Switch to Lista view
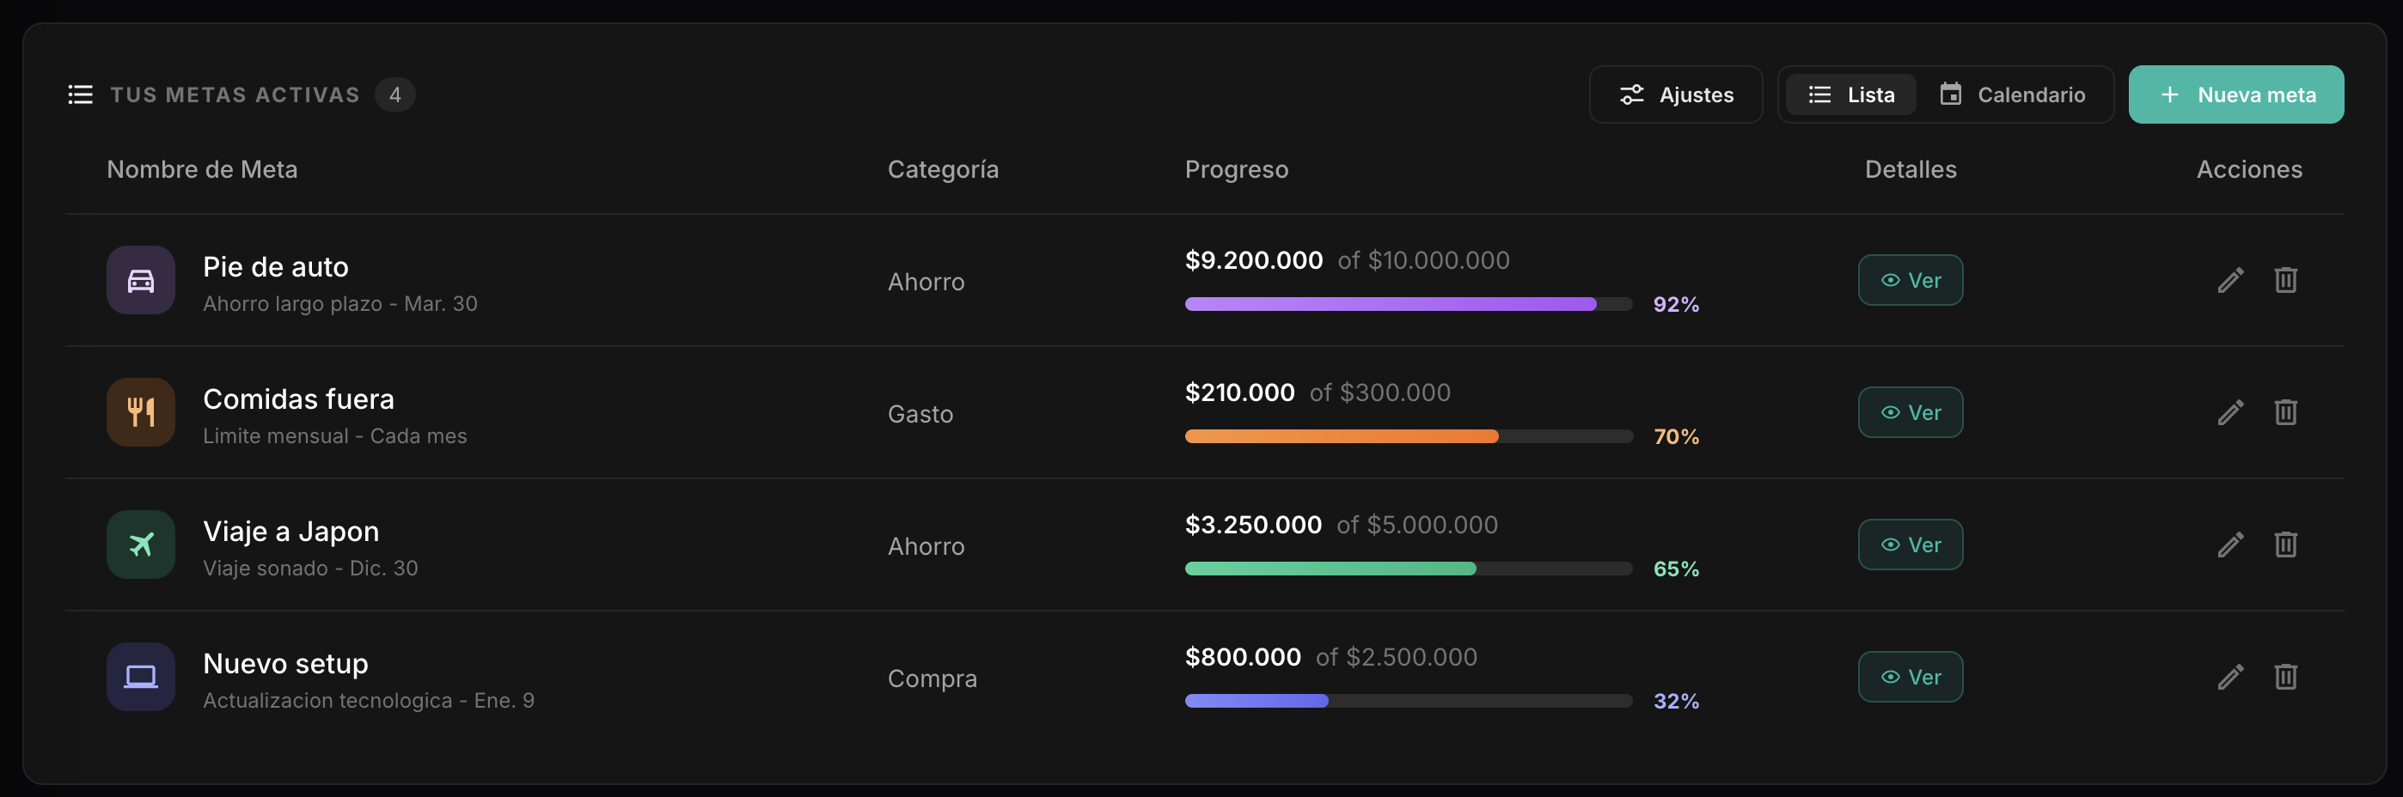The width and height of the screenshot is (2403, 797). point(1849,94)
